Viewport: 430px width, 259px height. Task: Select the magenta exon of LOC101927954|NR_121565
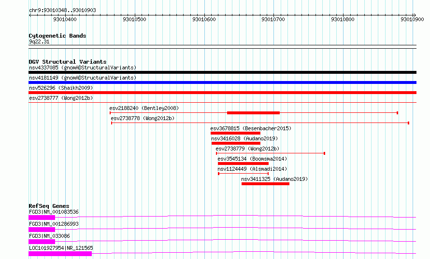(x=60, y=254)
